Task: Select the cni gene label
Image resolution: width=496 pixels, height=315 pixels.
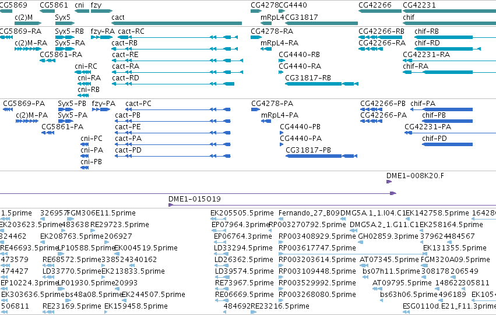Action: click(x=79, y=5)
